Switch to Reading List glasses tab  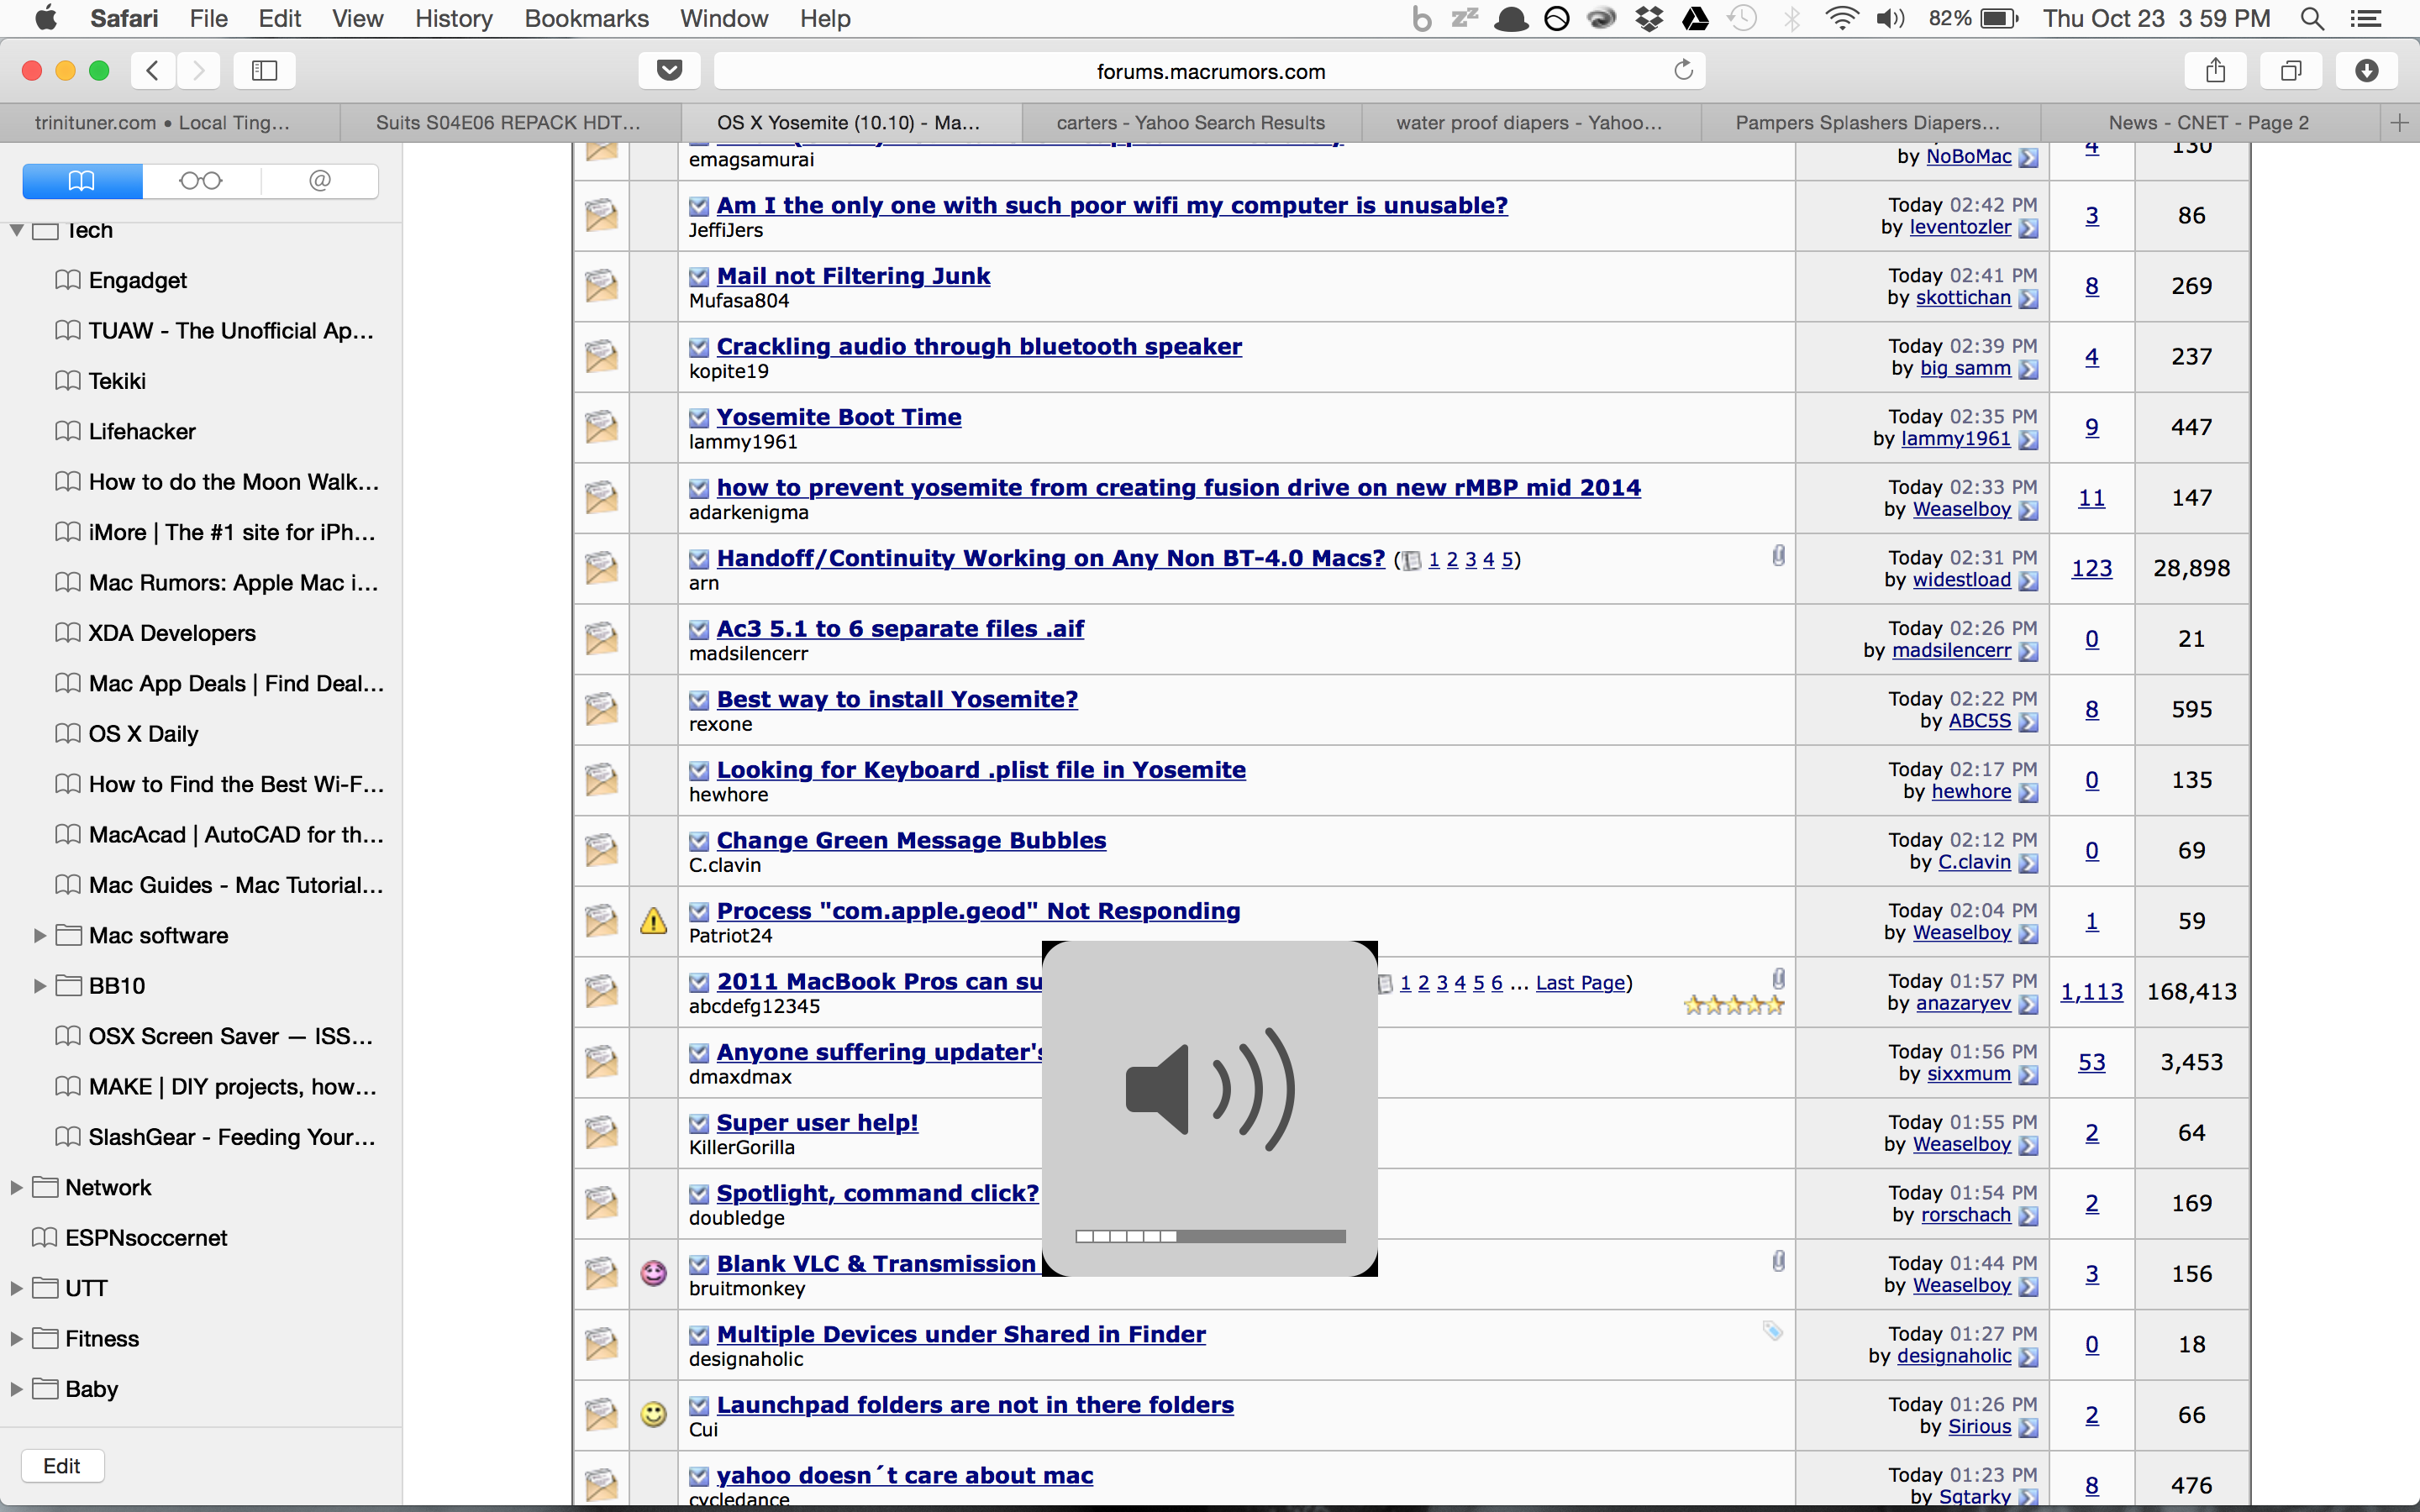tap(201, 181)
